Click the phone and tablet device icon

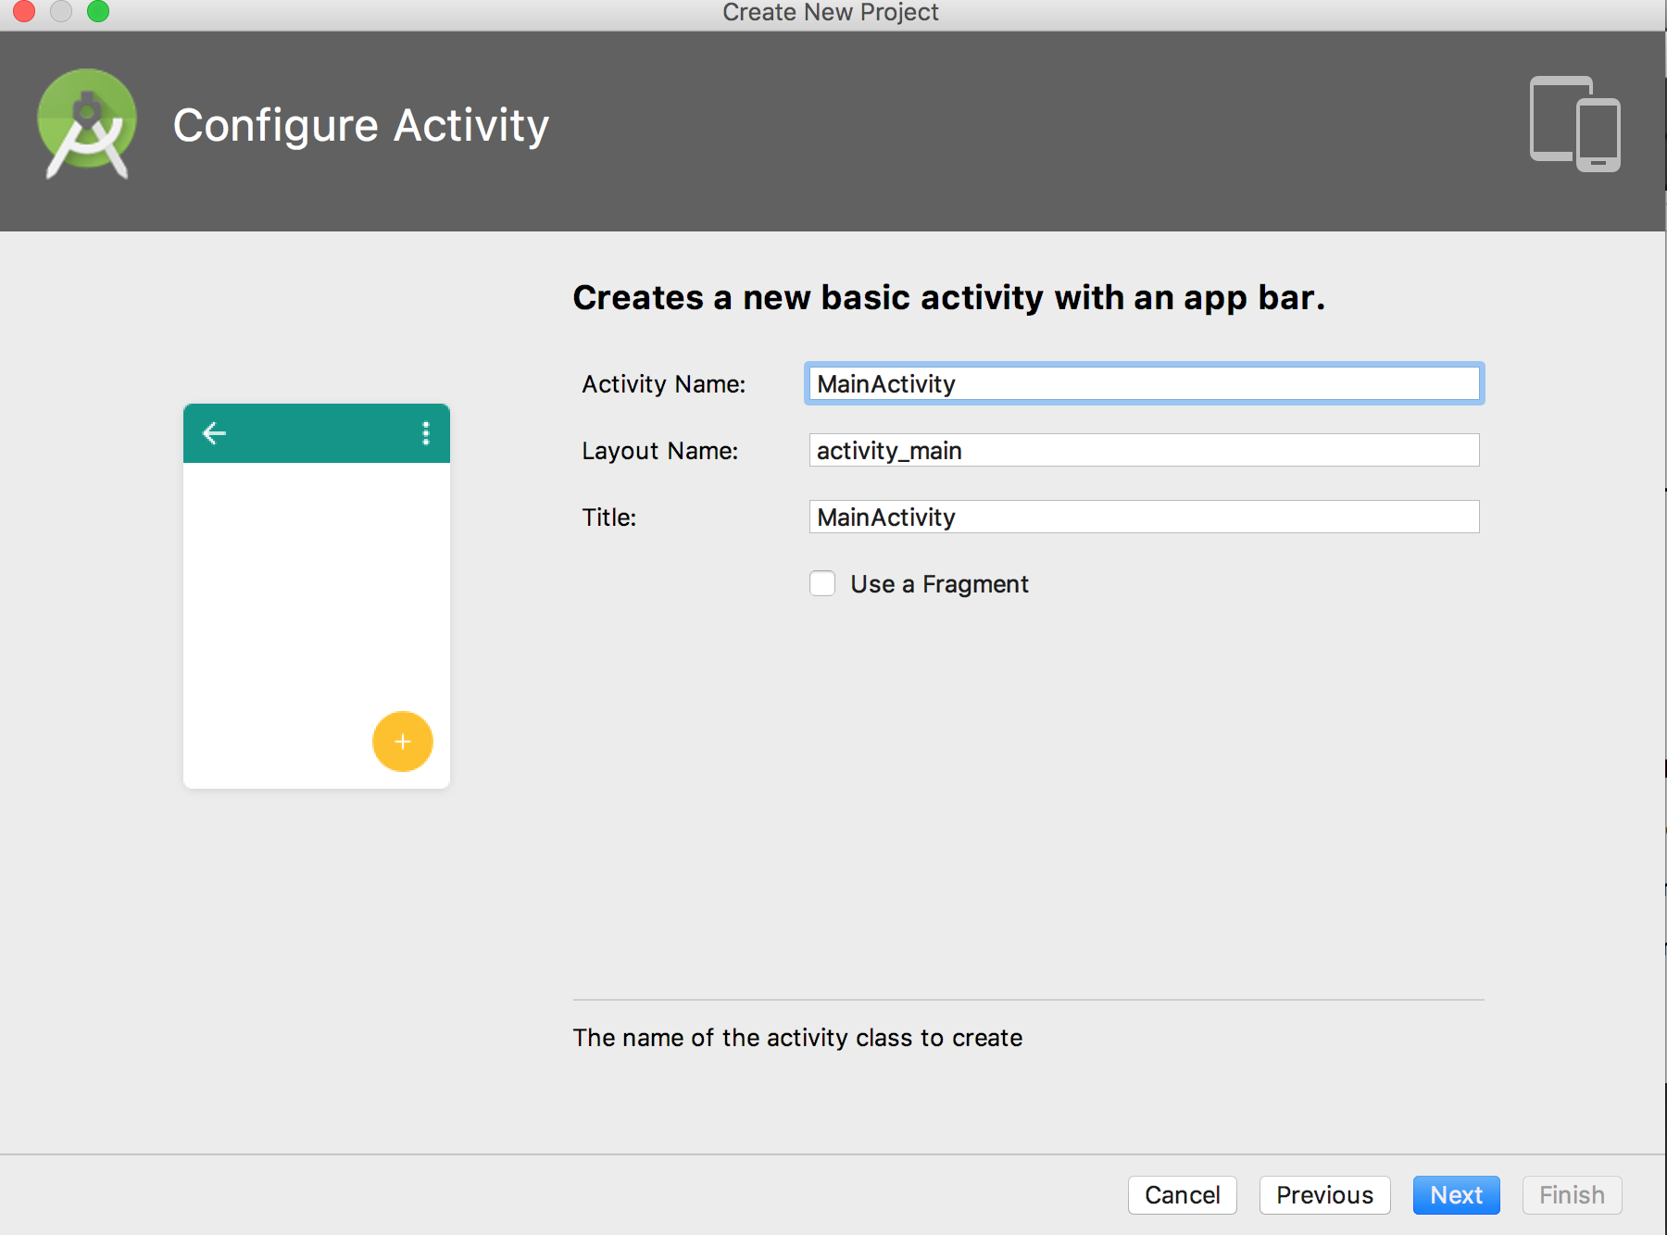1574,124
